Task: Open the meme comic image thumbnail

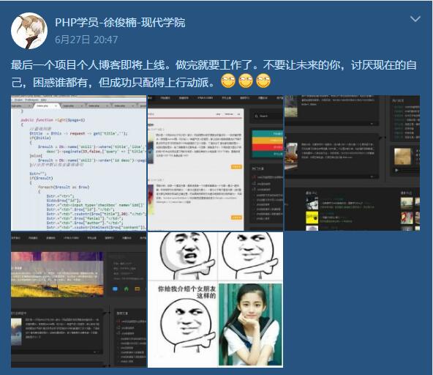Action: tap(215, 300)
